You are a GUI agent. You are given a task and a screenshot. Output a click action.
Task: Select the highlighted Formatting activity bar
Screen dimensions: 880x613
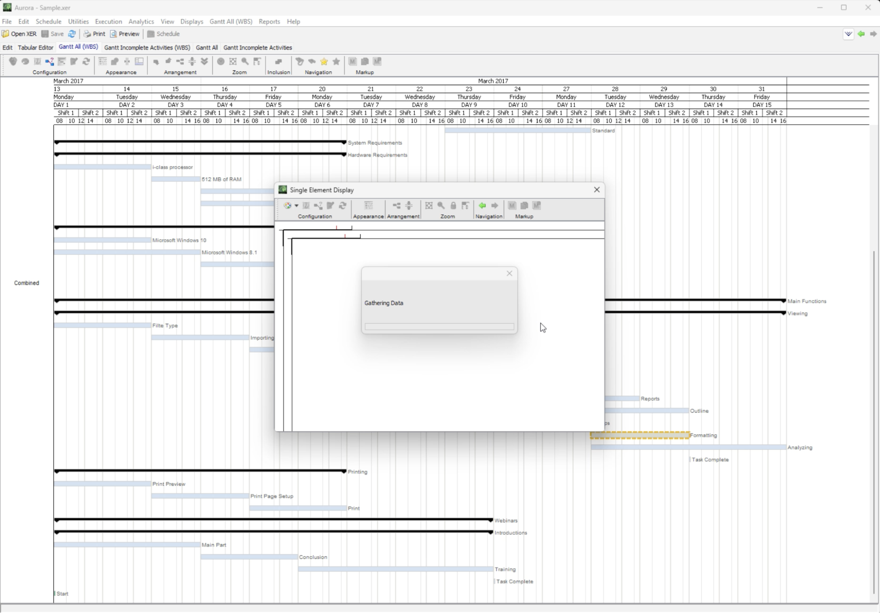[639, 436]
